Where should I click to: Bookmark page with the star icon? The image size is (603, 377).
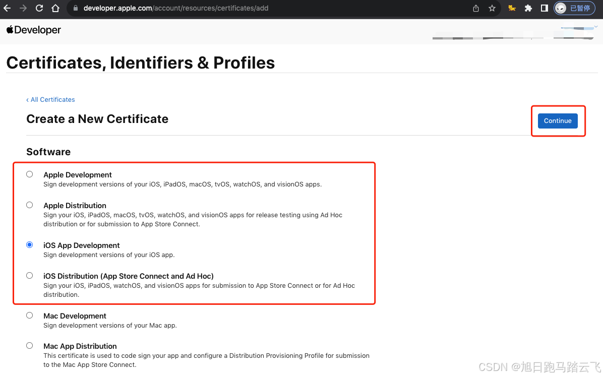[492, 8]
